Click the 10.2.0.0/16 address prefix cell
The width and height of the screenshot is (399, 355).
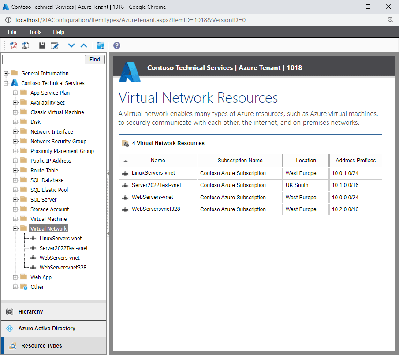355,209
